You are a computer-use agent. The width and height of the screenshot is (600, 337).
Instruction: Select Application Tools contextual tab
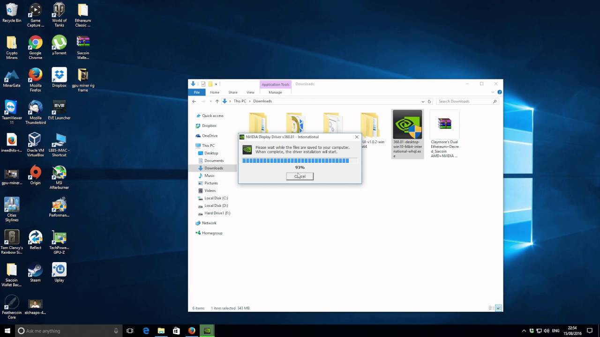click(x=276, y=84)
